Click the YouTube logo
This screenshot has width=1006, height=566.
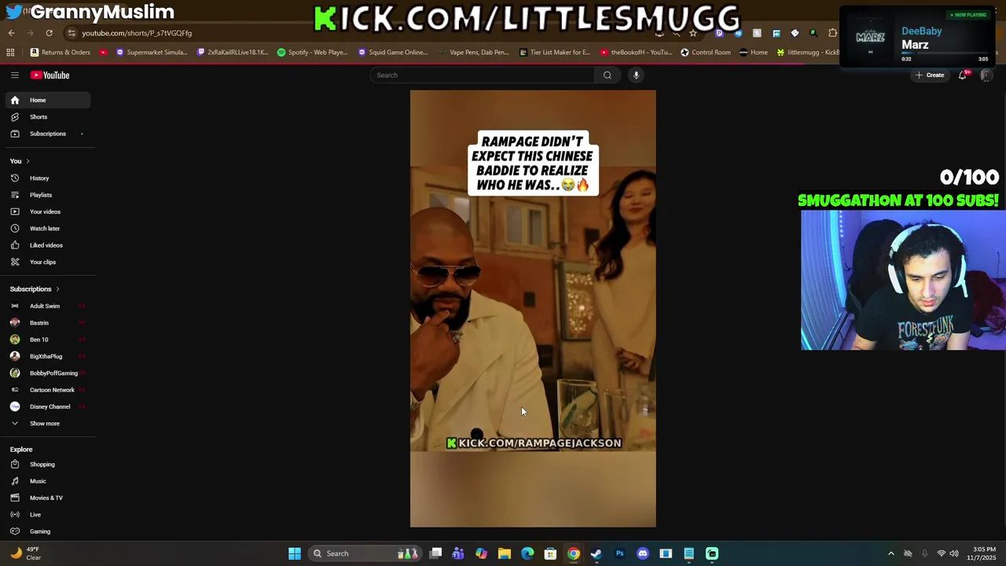point(50,75)
